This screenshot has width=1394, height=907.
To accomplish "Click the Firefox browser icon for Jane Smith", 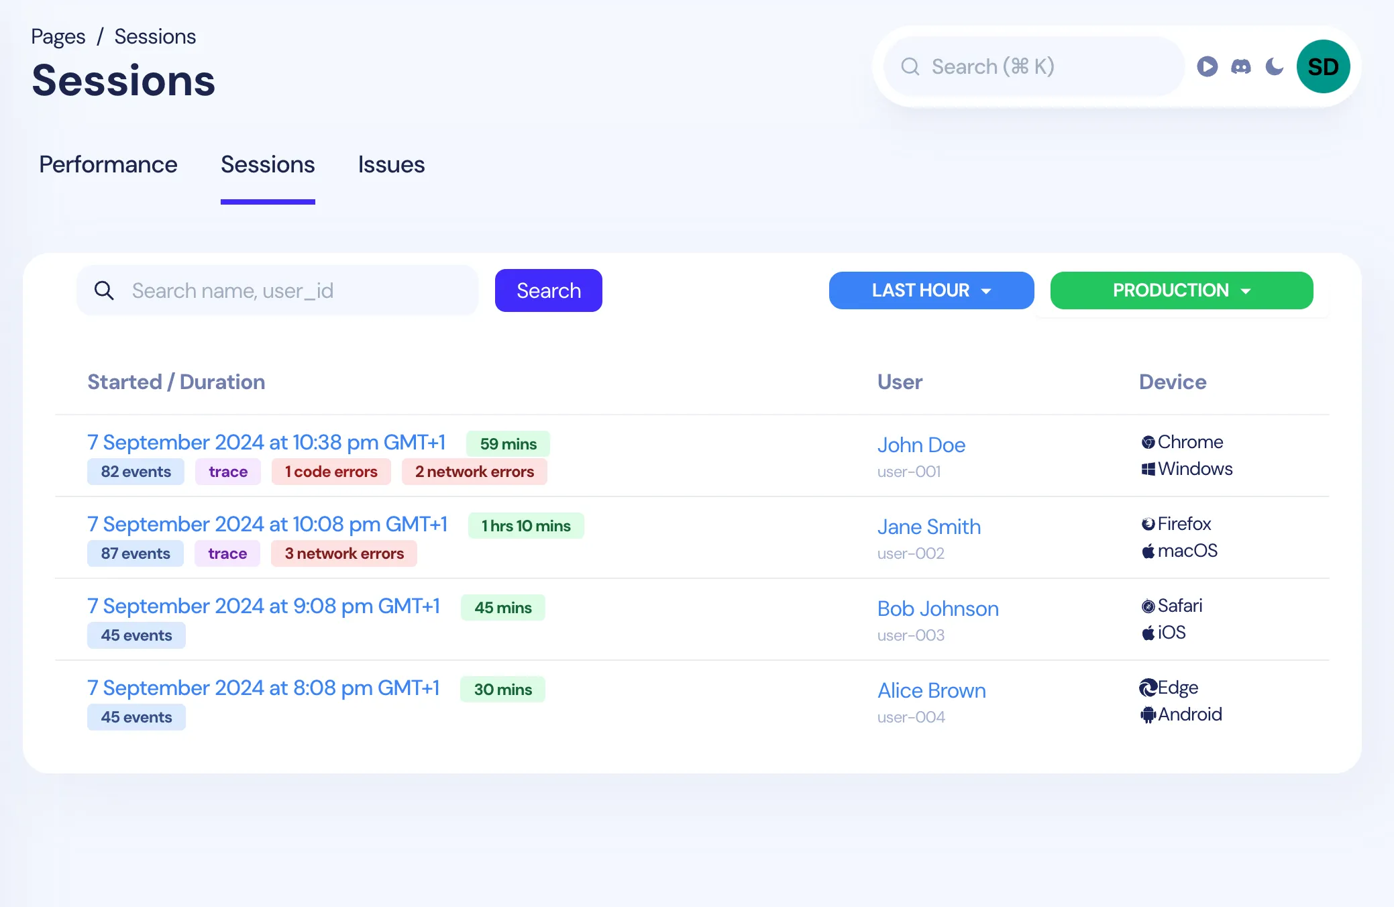I will coord(1148,524).
